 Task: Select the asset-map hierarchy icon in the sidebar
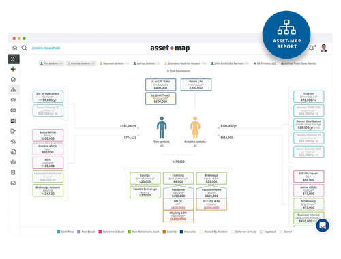click(13, 90)
